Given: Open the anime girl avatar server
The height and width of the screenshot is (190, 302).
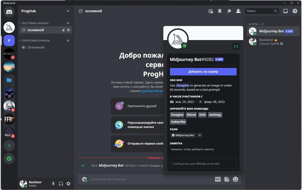Looking at the screenshot, I should pyautogui.click(x=9, y=106).
